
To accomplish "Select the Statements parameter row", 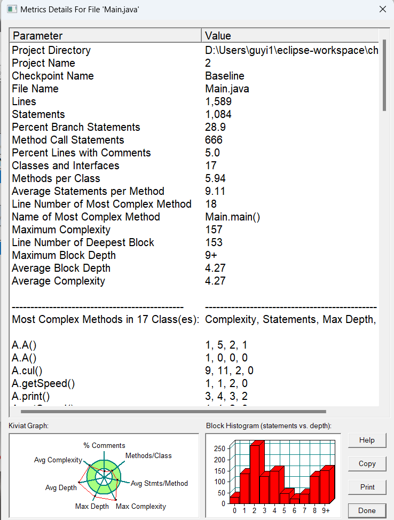I will tap(194, 114).
